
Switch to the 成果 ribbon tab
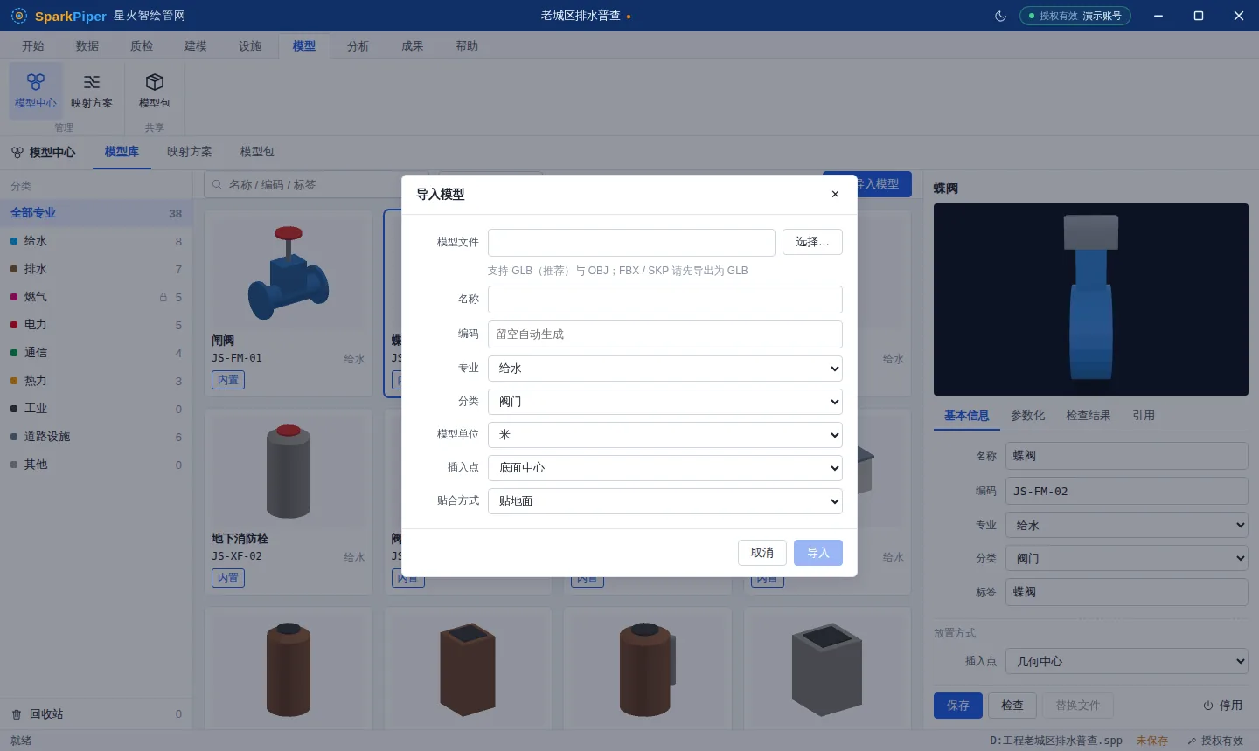pyautogui.click(x=413, y=46)
